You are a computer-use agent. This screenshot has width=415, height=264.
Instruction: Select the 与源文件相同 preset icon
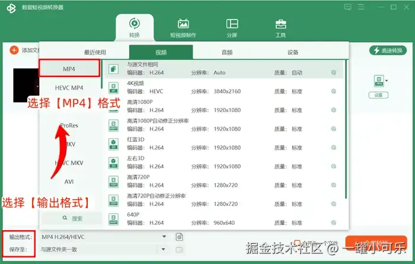coord(114,69)
